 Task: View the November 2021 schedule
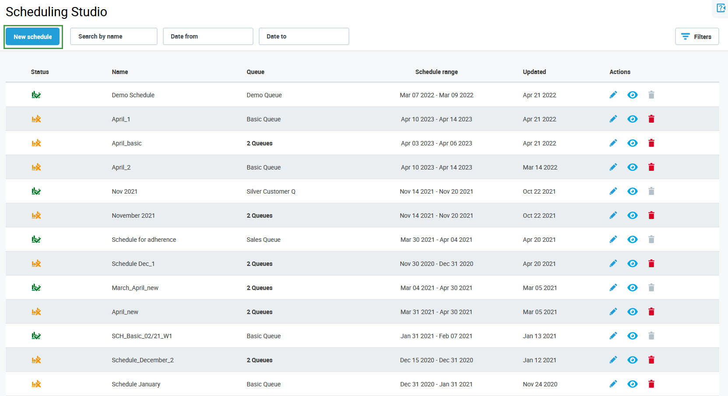pyautogui.click(x=632, y=216)
